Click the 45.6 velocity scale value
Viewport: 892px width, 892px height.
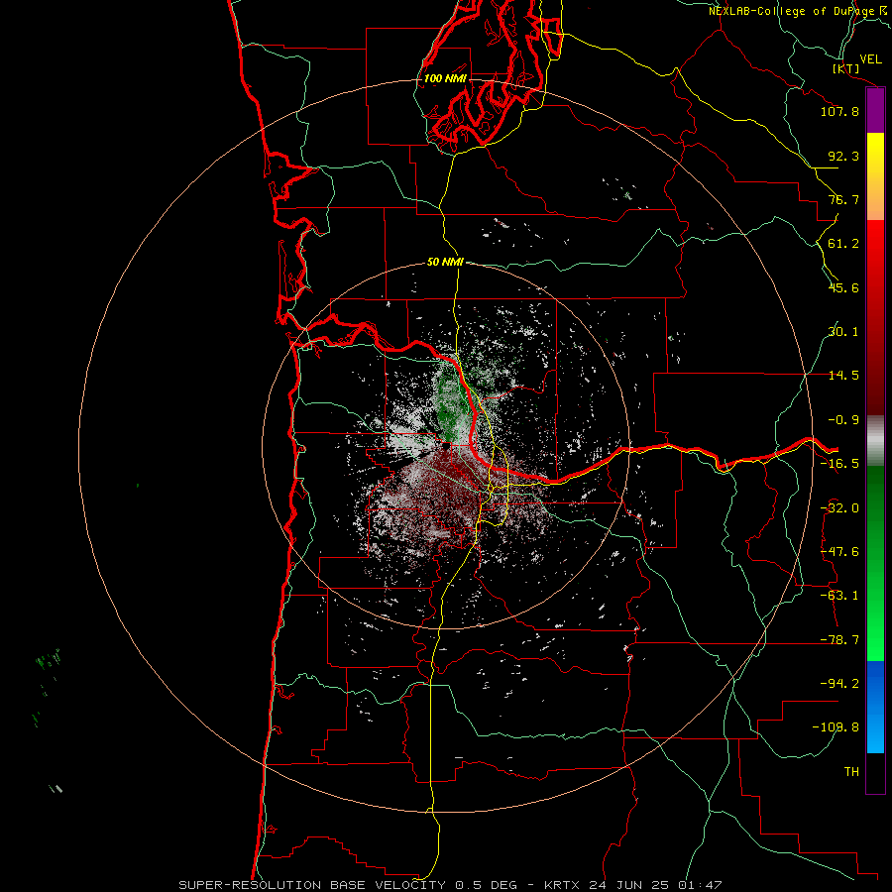[843, 287]
